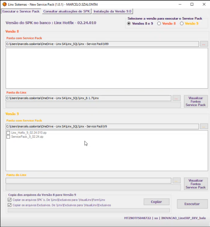This screenshot has height=227, width=210.
Task: Click the Copiar button
Action: (x=156, y=202)
